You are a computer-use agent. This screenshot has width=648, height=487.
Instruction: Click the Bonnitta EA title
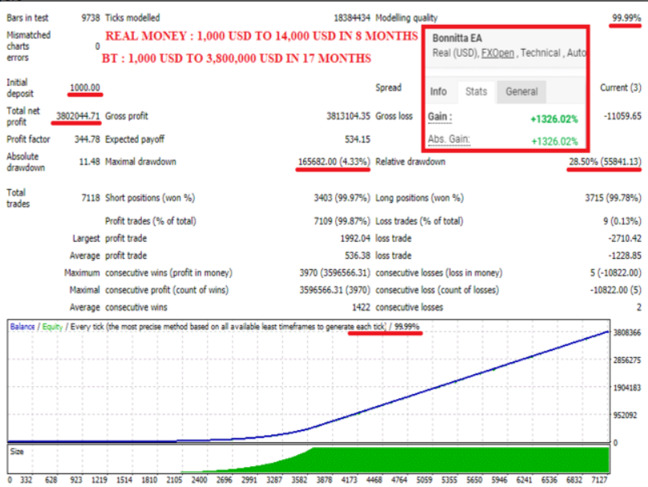coord(457,38)
